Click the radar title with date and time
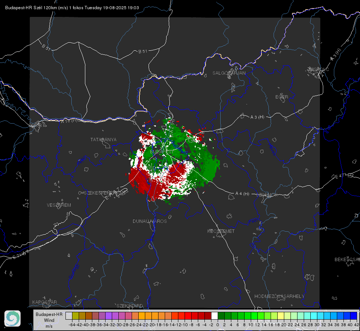360x331 pixels. 72,8
